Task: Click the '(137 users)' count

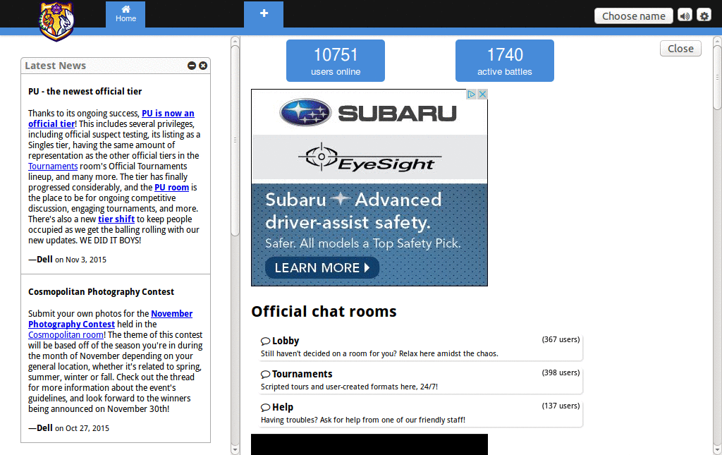Action: pos(561,406)
